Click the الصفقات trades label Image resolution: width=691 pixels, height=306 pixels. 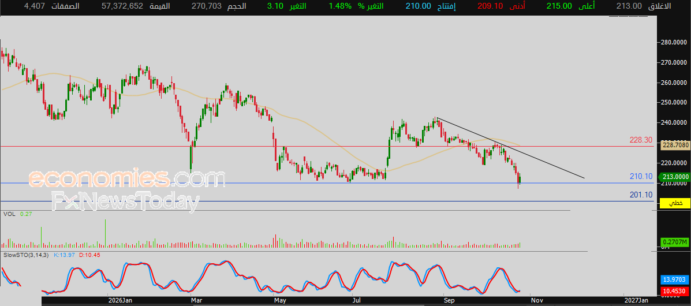67,6
